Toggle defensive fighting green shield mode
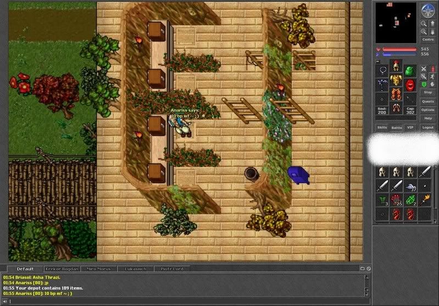Image resolution: width=439 pixels, height=306 pixels. (424, 84)
